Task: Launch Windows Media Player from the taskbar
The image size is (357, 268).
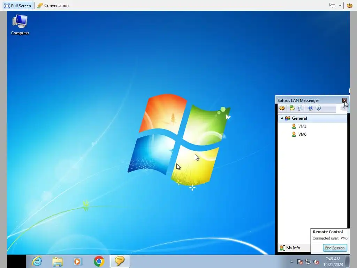Action: click(77, 261)
